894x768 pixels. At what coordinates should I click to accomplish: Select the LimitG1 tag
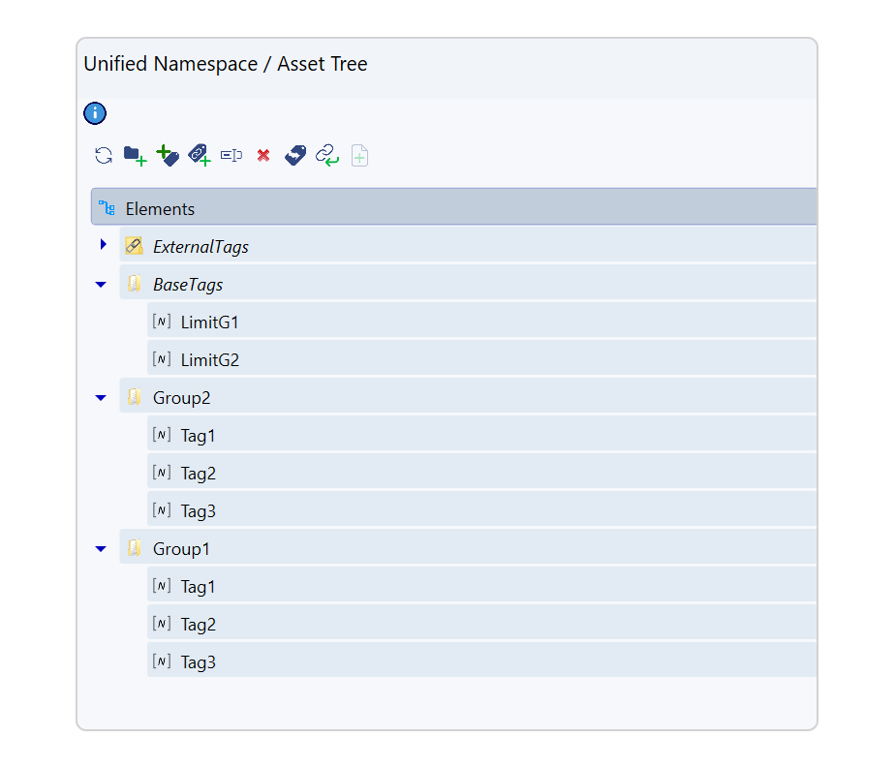(x=209, y=323)
